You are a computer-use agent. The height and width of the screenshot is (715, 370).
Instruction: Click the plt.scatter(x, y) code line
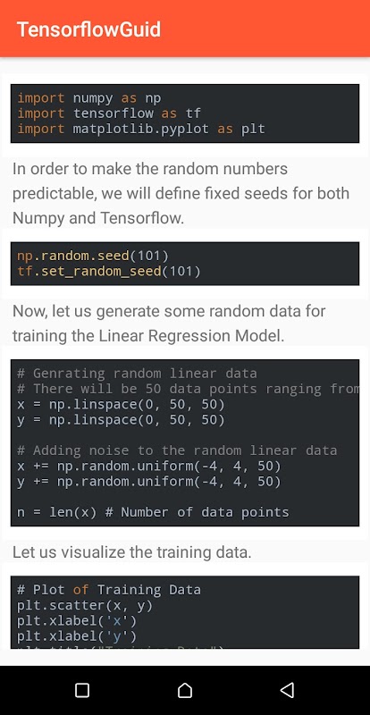click(x=85, y=606)
